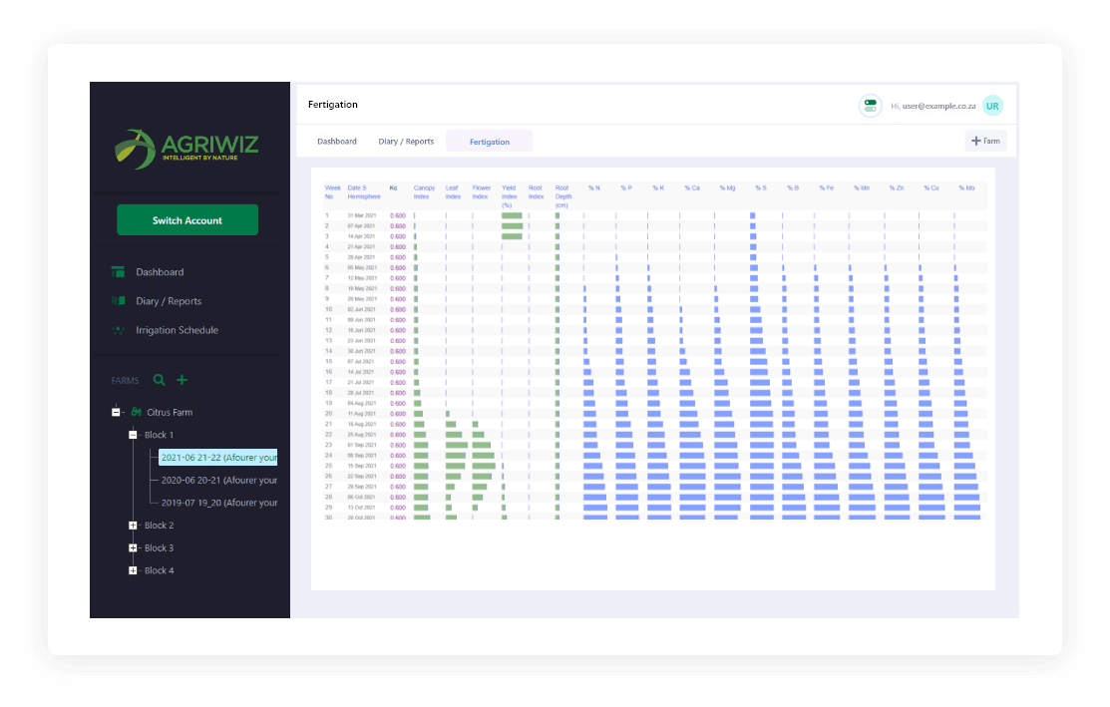Image resolution: width=1110 pixels, height=707 pixels.
Task: Switch to the Diary / Reports tab
Action: tap(406, 142)
